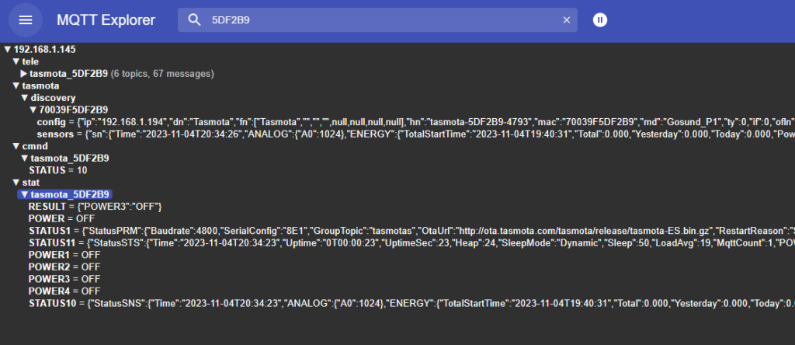
Task: Select the discovery config topic entry
Action: click(51, 122)
